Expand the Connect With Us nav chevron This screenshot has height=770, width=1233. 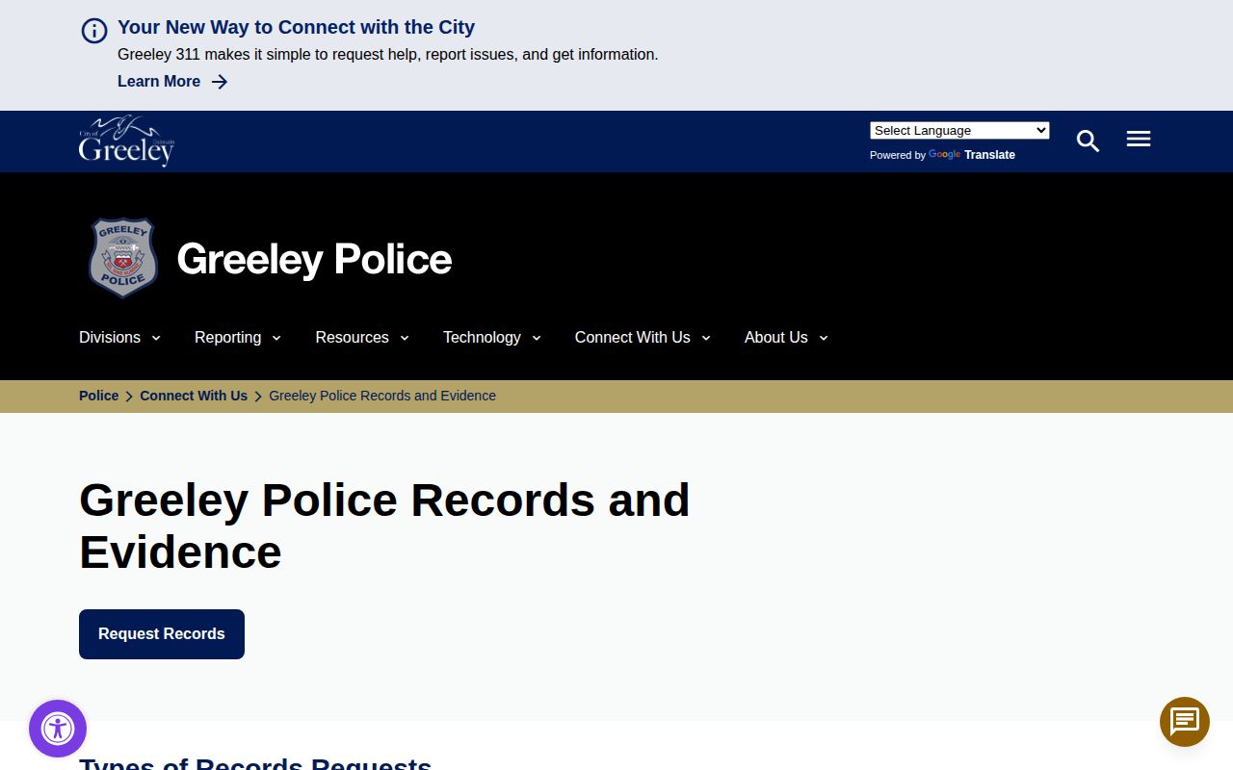706,338
